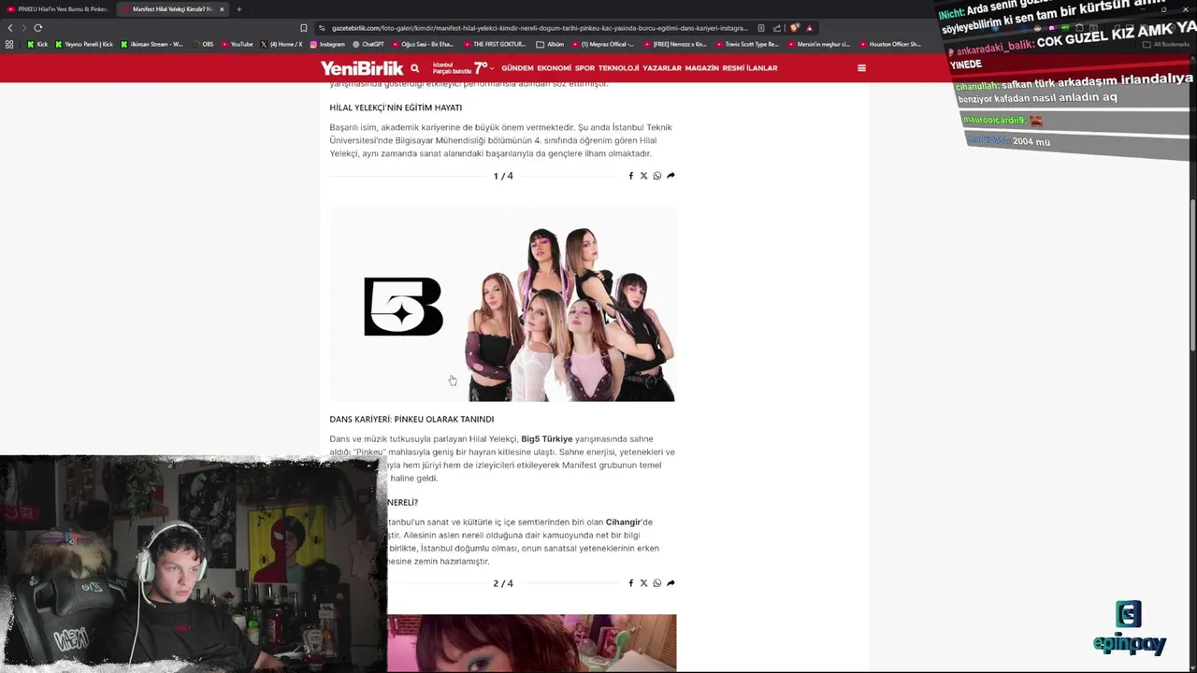Go forward with browser forward arrow
Image resolution: width=1197 pixels, height=673 pixels.
(x=24, y=28)
